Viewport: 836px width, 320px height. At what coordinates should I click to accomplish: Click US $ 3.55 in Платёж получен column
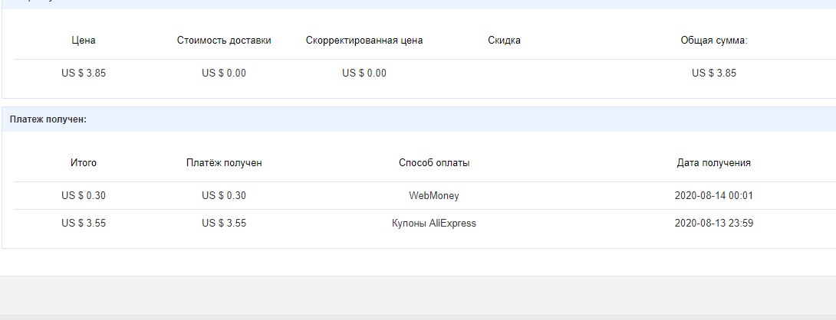pos(224,223)
